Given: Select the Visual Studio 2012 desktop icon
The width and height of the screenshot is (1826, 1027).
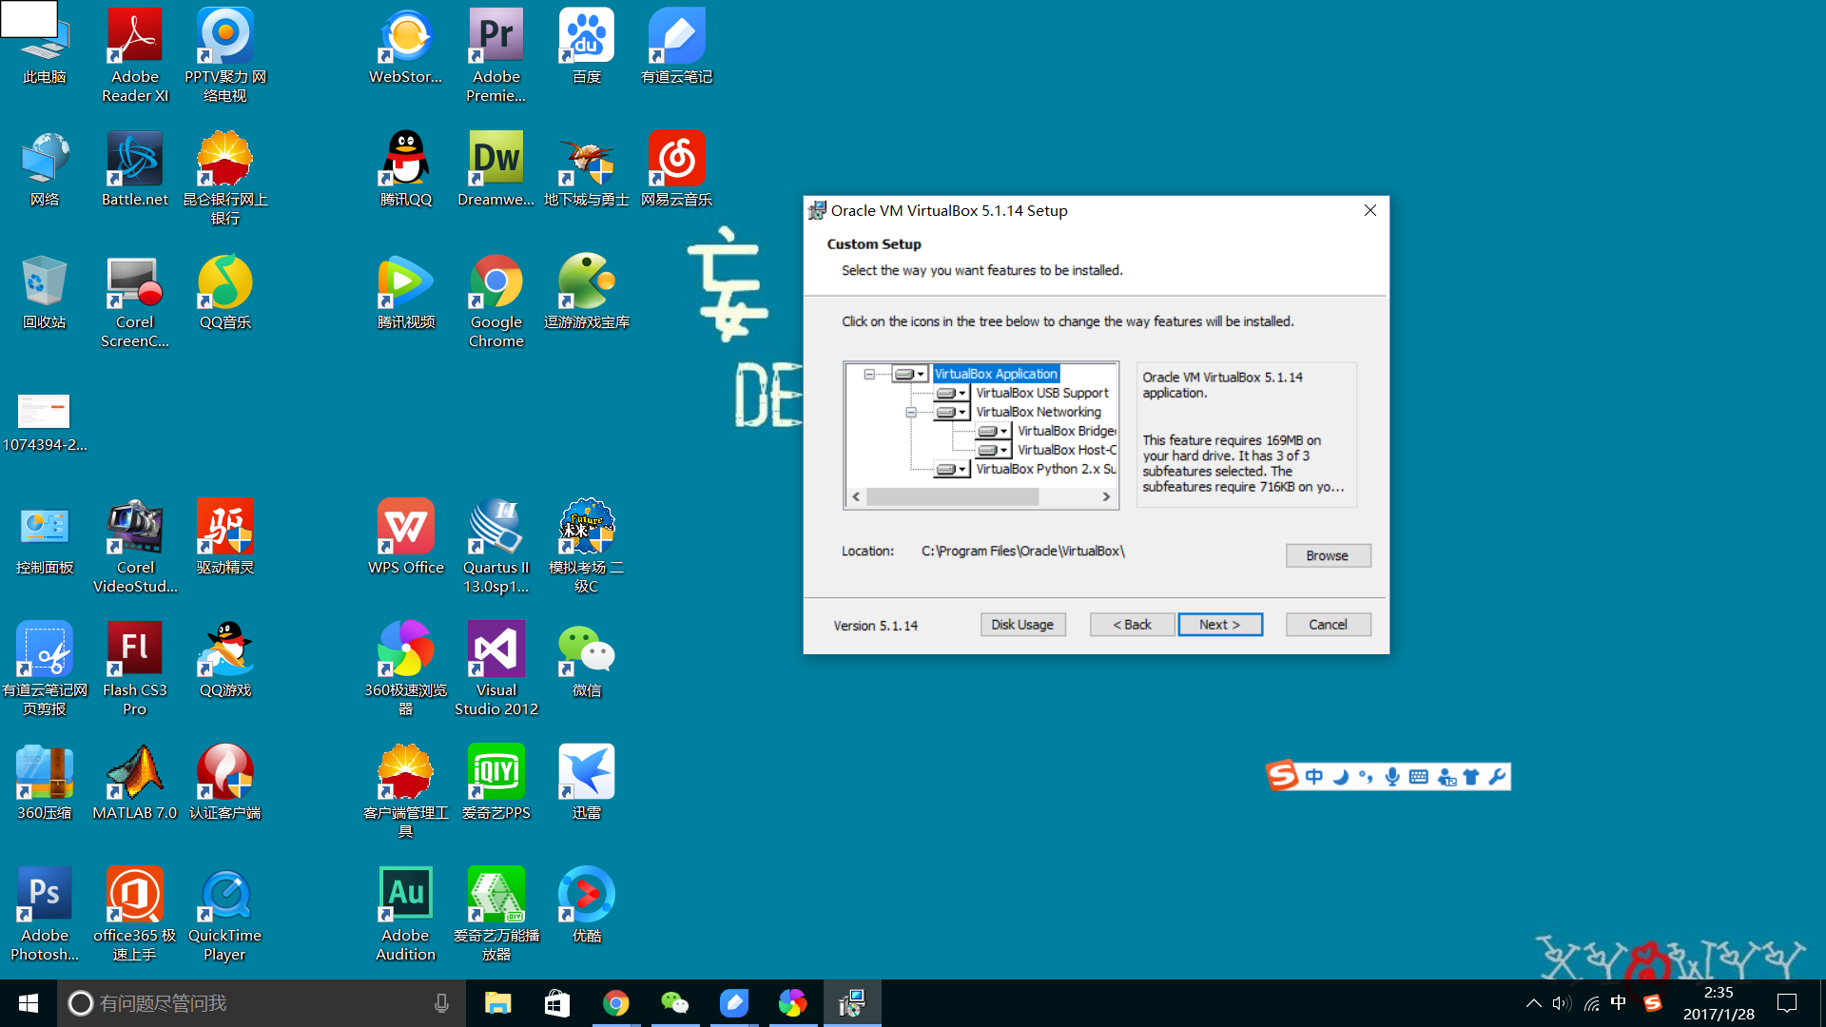Looking at the screenshot, I should coord(496,669).
